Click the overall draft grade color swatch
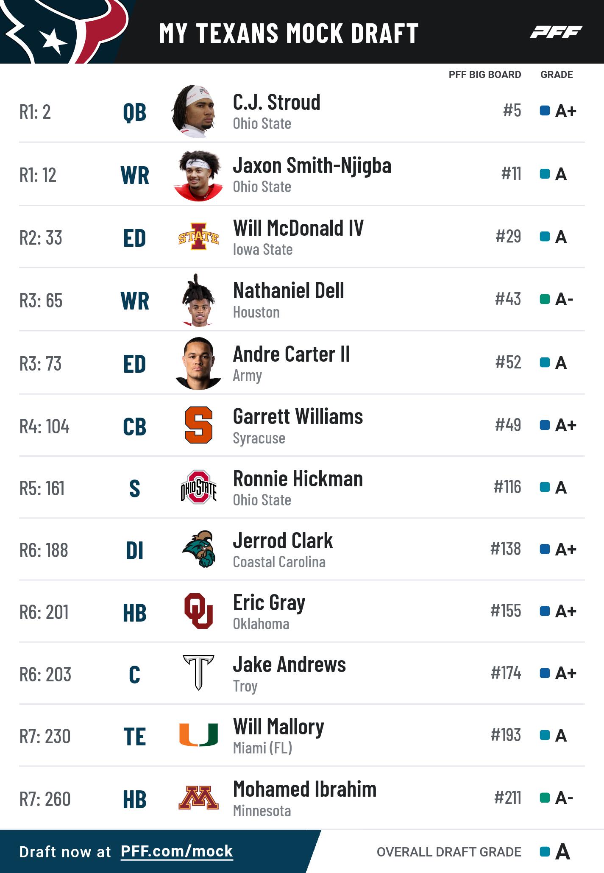604x873 pixels. (545, 852)
